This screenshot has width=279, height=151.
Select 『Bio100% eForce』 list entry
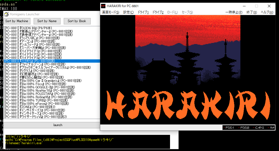pyautogui.click(x=52, y=104)
